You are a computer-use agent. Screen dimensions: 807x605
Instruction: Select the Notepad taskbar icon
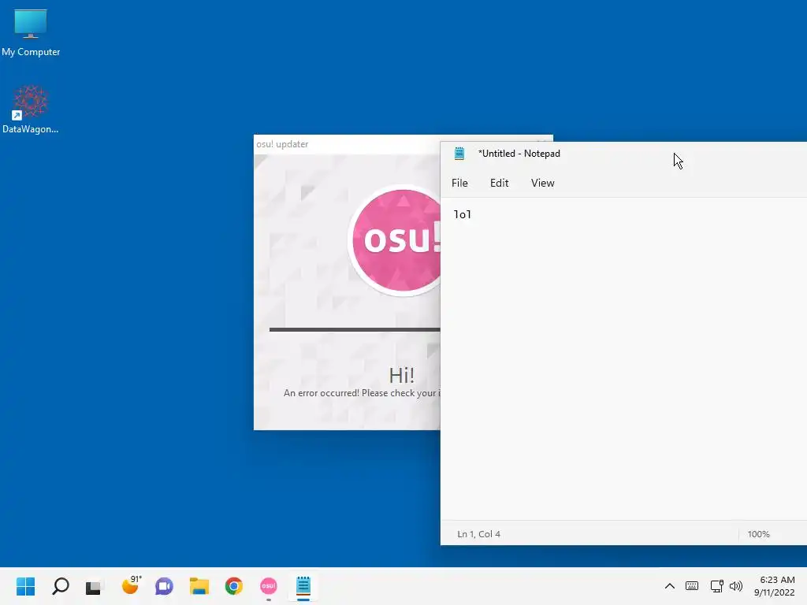click(x=303, y=586)
